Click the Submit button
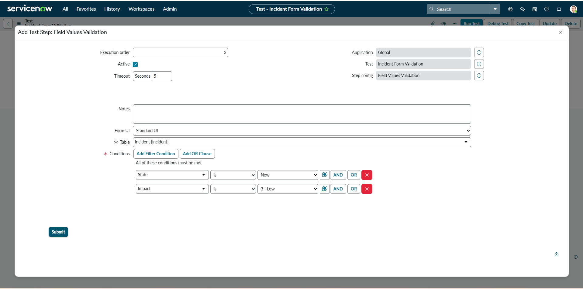The image size is (583, 289). pos(58,232)
